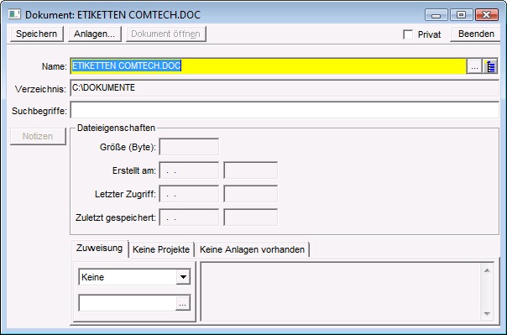Click the assignment input below Keine
The width and height of the screenshot is (507, 335).
[x=128, y=303]
